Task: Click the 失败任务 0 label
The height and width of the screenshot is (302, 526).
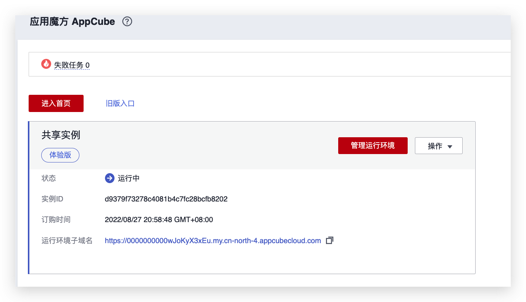Action: [72, 65]
